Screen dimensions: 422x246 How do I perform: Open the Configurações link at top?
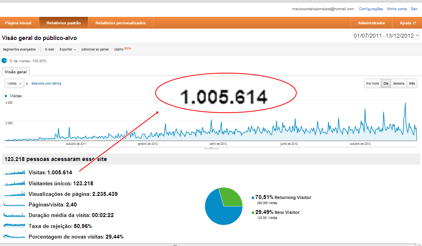click(x=371, y=9)
